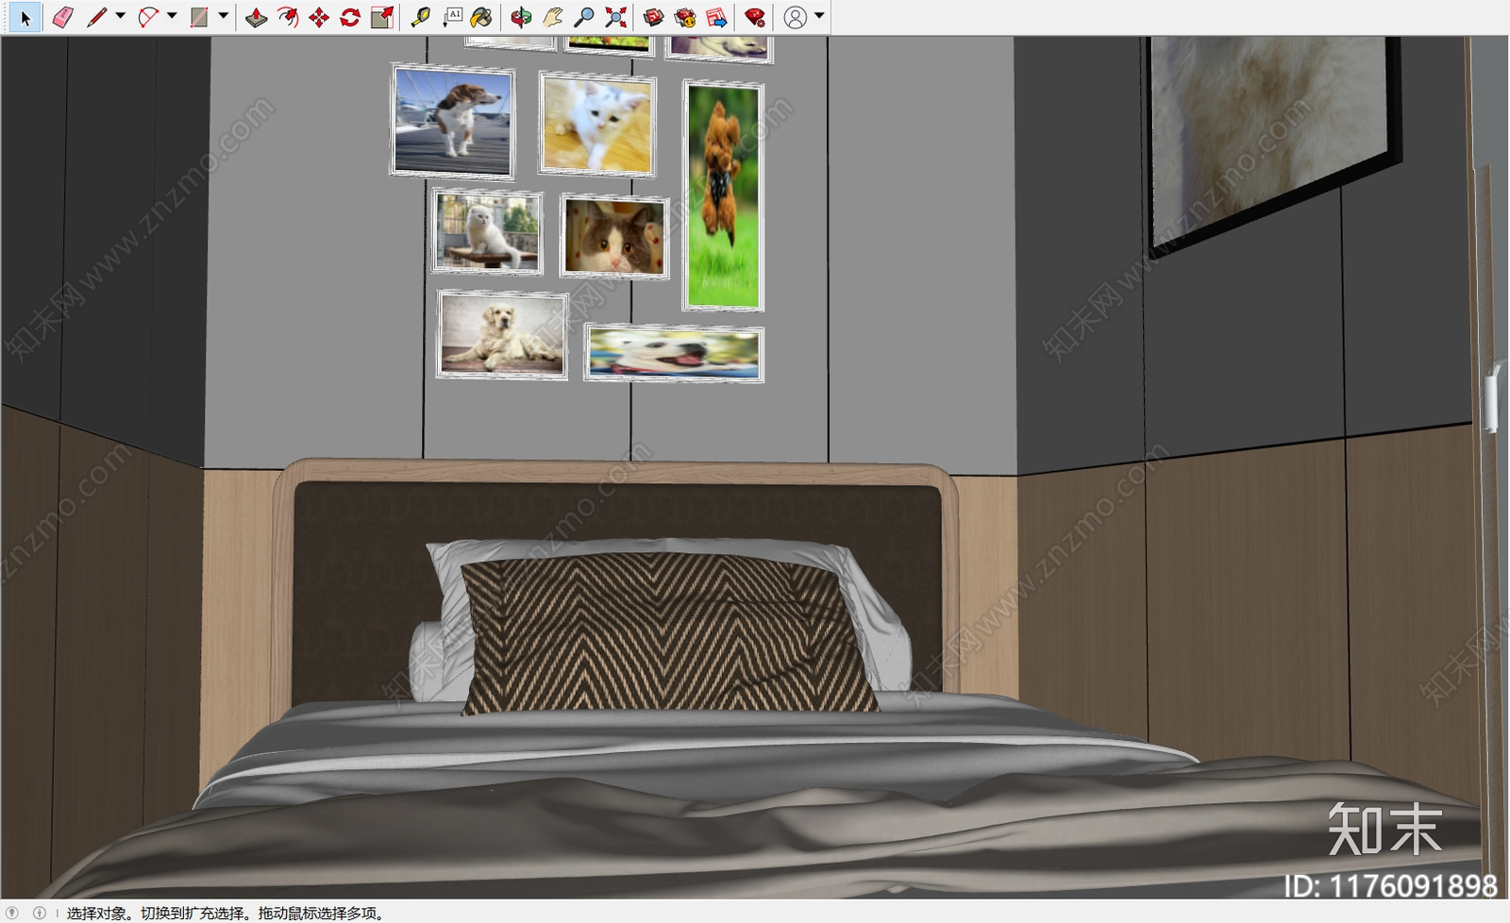
Task: Pick the Pan hand tool
Action: tap(552, 17)
